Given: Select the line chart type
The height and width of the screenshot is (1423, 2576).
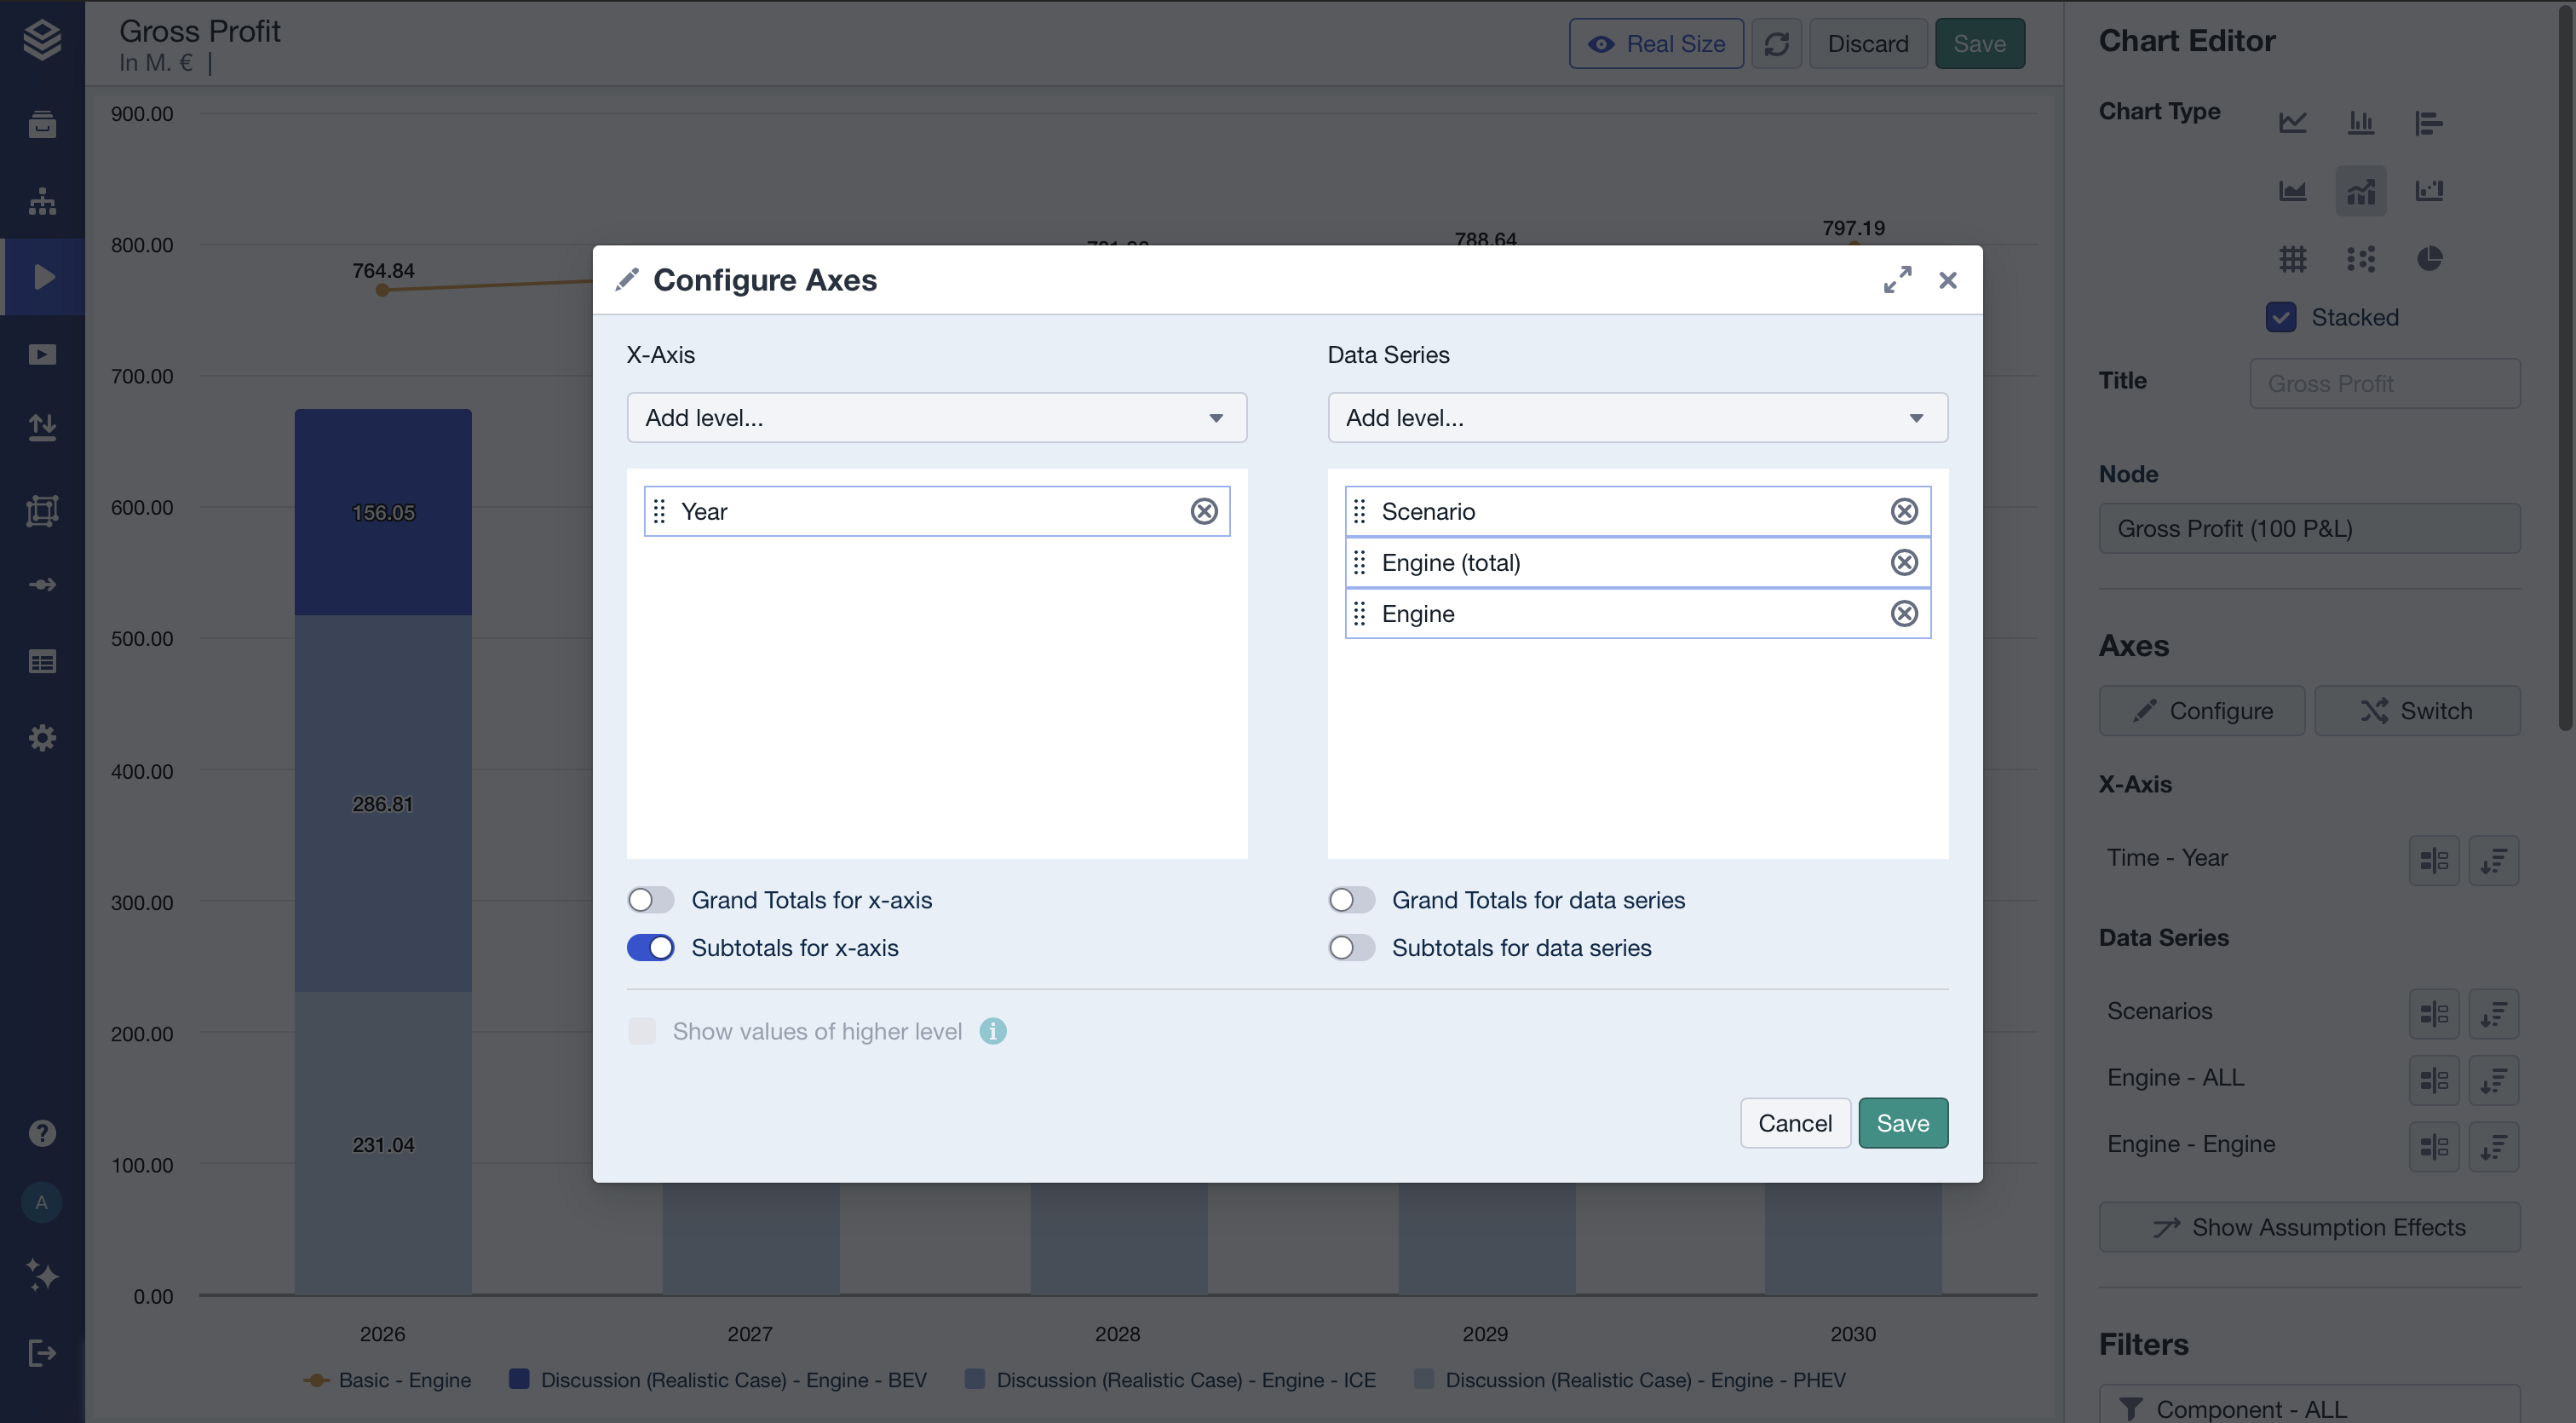Looking at the screenshot, I should click(x=2293, y=122).
